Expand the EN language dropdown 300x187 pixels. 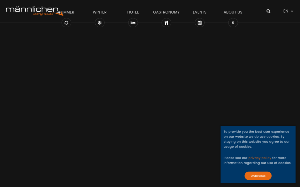click(x=288, y=11)
